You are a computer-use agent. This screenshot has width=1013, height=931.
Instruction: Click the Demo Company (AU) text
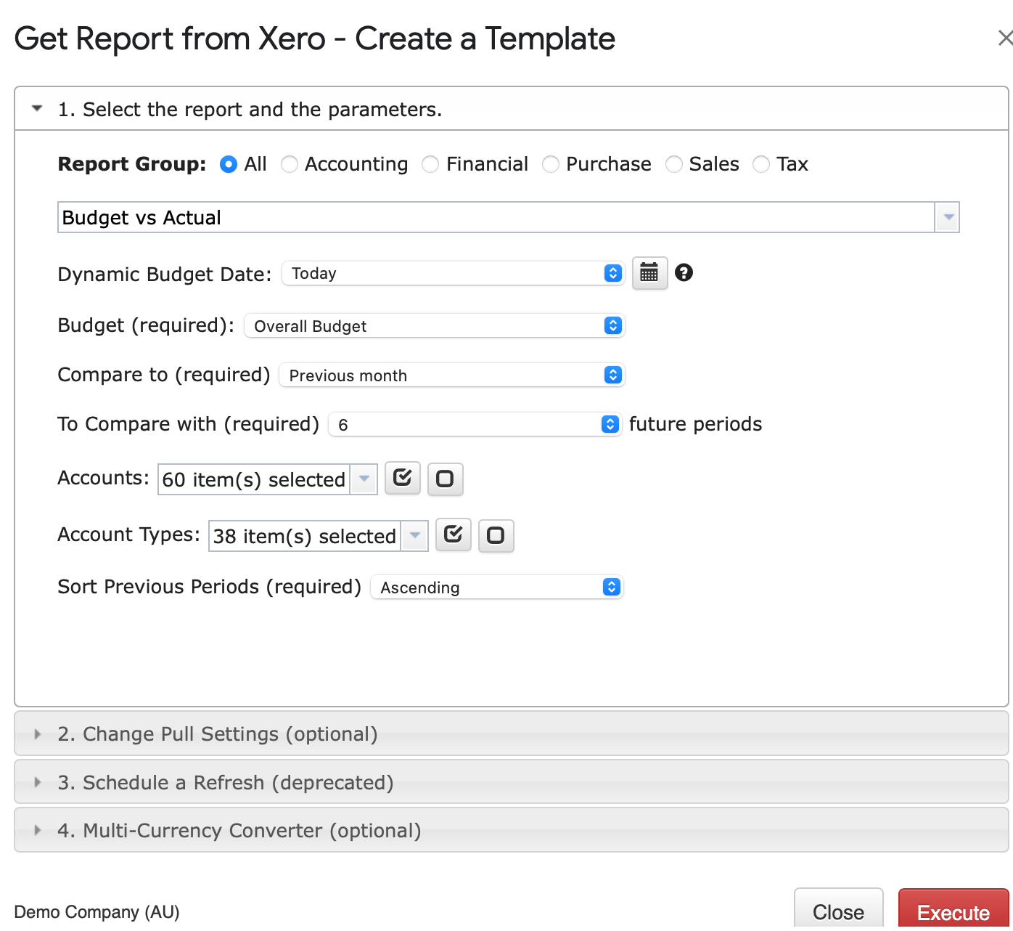(x=97, y=912)
